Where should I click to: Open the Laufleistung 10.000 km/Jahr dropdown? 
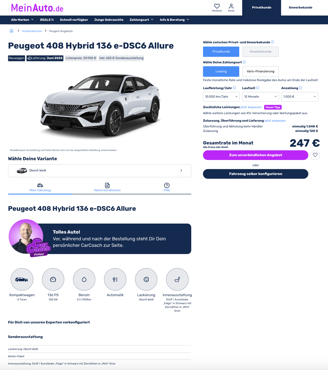[221, 97]
